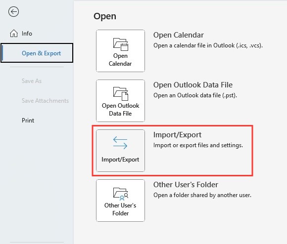Click the Import/Export button label
Image resolution: width=287 pixels, height=244 pixels.
click(x=120, y=160)
